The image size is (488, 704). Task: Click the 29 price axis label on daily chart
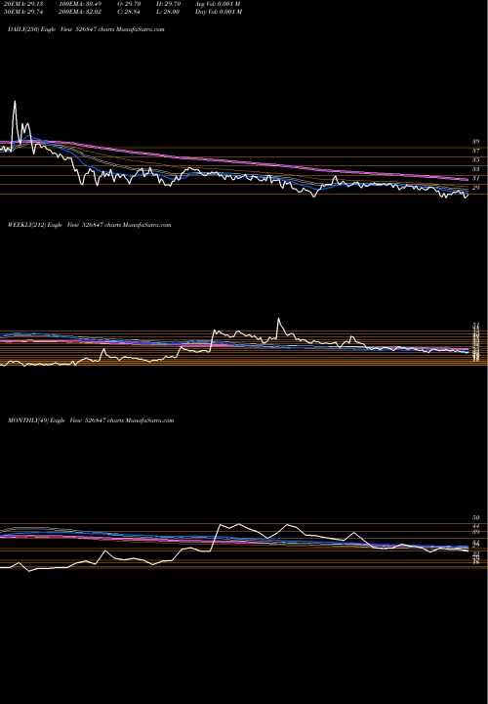tap(476, 188)
